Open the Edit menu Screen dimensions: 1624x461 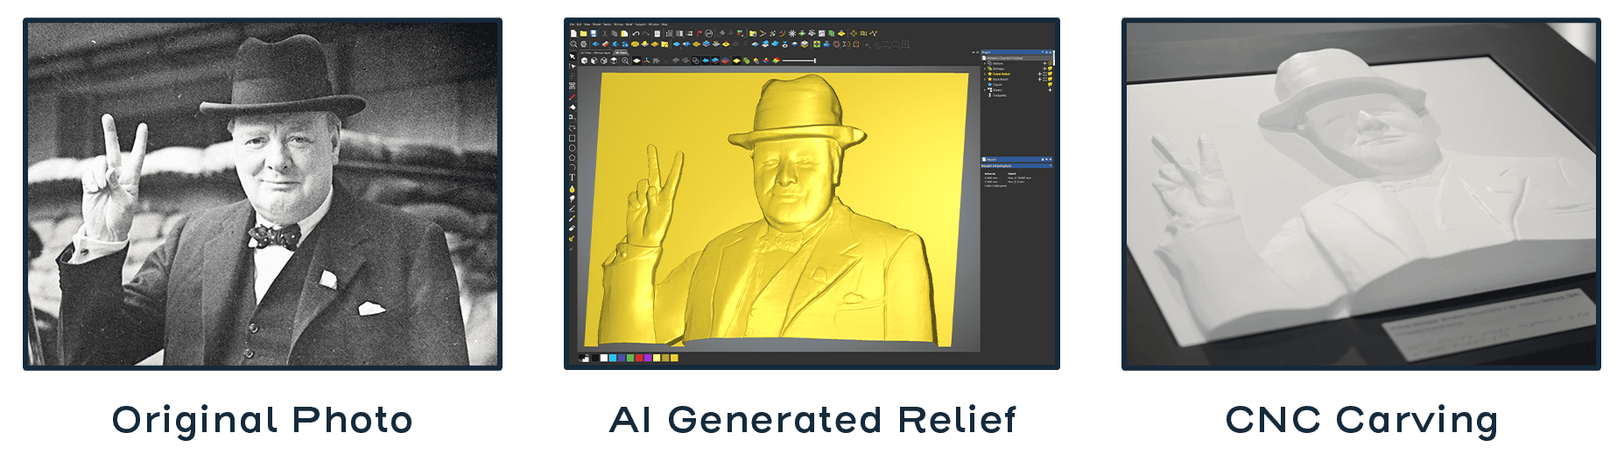[579, 24]
